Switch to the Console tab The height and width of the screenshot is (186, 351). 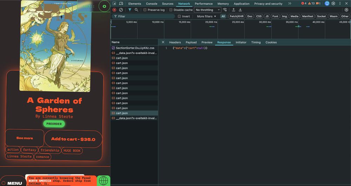[152, 4]
